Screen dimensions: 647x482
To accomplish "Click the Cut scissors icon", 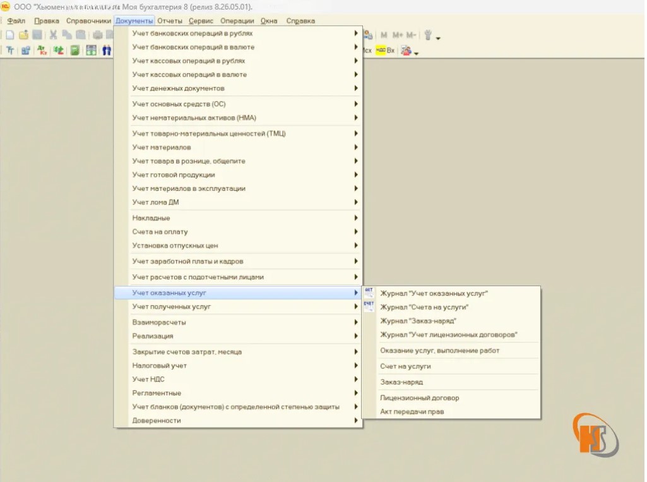I will pos(53,35).
